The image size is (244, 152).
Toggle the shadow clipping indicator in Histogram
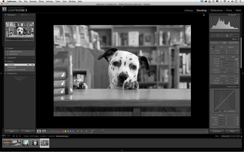[211, 18]
